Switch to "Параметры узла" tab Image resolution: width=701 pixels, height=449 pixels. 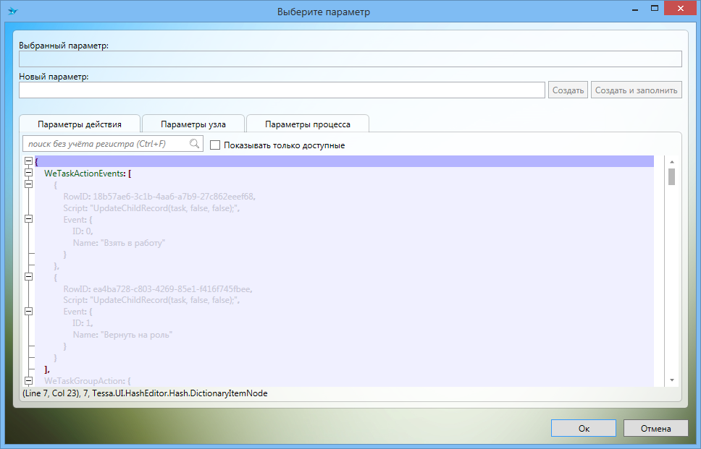[193, 124]
